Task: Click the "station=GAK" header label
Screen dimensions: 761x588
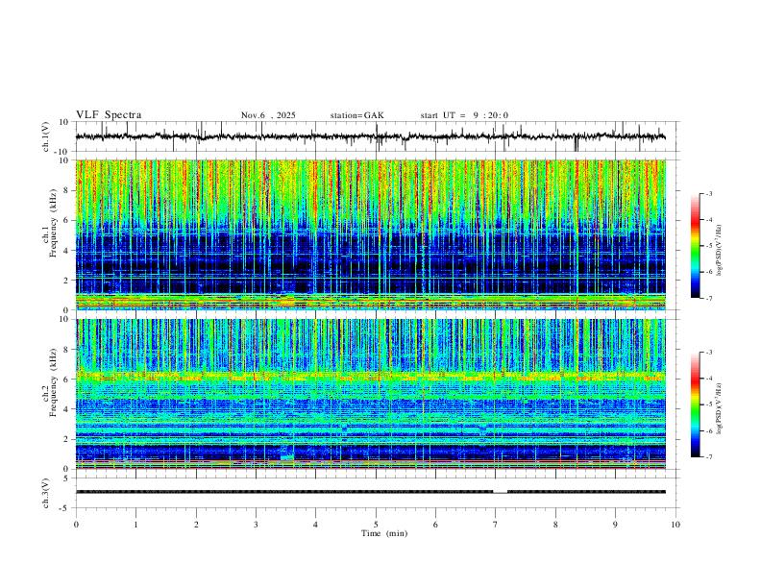Action: tap(356, 115)
